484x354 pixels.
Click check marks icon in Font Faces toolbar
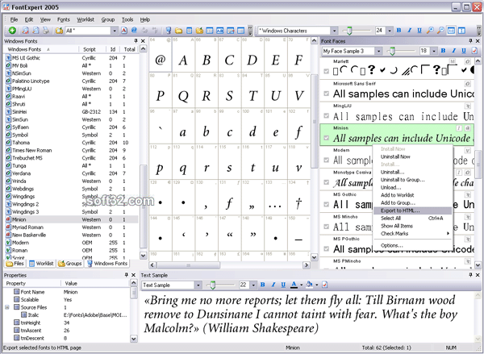[x=474, y=51]
